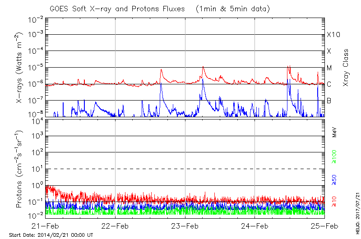Image resolution: width=361 pixels, height=239 pixels.
Task: Click the vertical 'Xray Class' axis title
Action: pyautogui.click(x=346, y=68)
